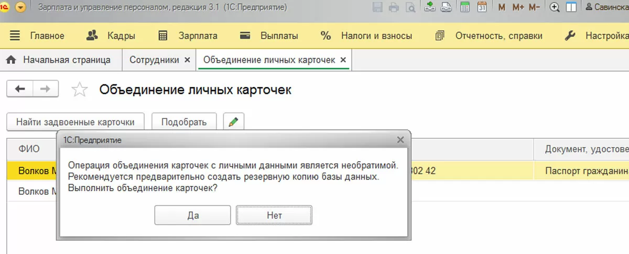This screenshot has width=629, height=254.
Task: Click the Zoom magnifier plus icon
Action: click(x=556, y=7)
